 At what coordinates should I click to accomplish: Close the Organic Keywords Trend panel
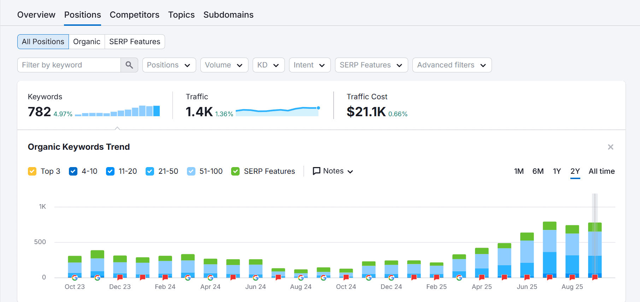pos(610,147)
